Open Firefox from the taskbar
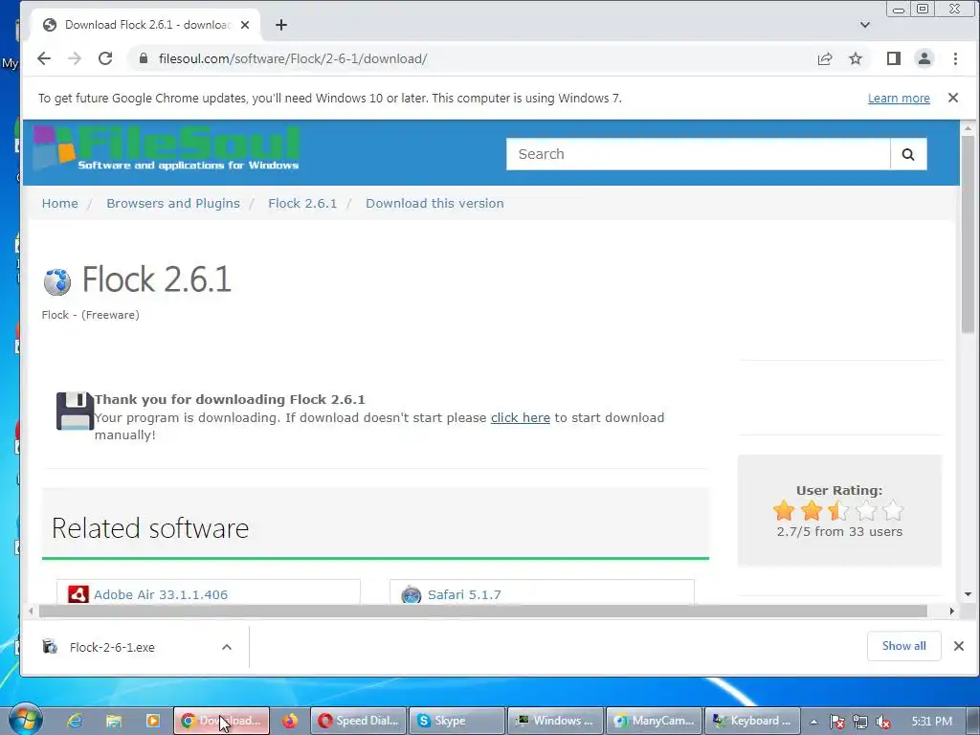This screenshot has width=980, height=735. coord(289,721)
